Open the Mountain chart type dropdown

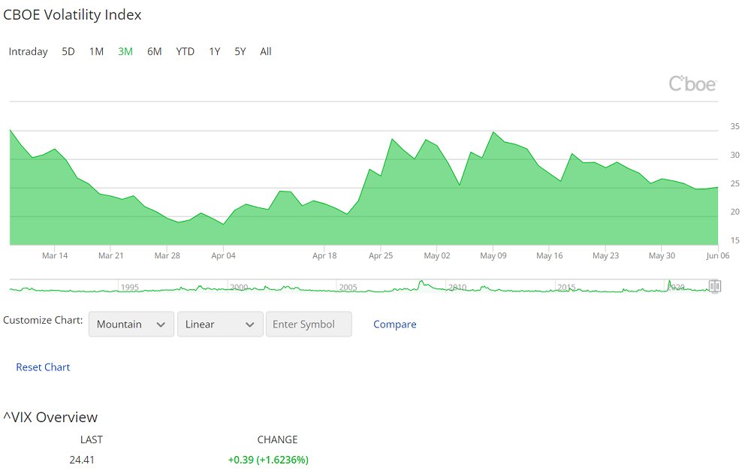pos(131,324)
